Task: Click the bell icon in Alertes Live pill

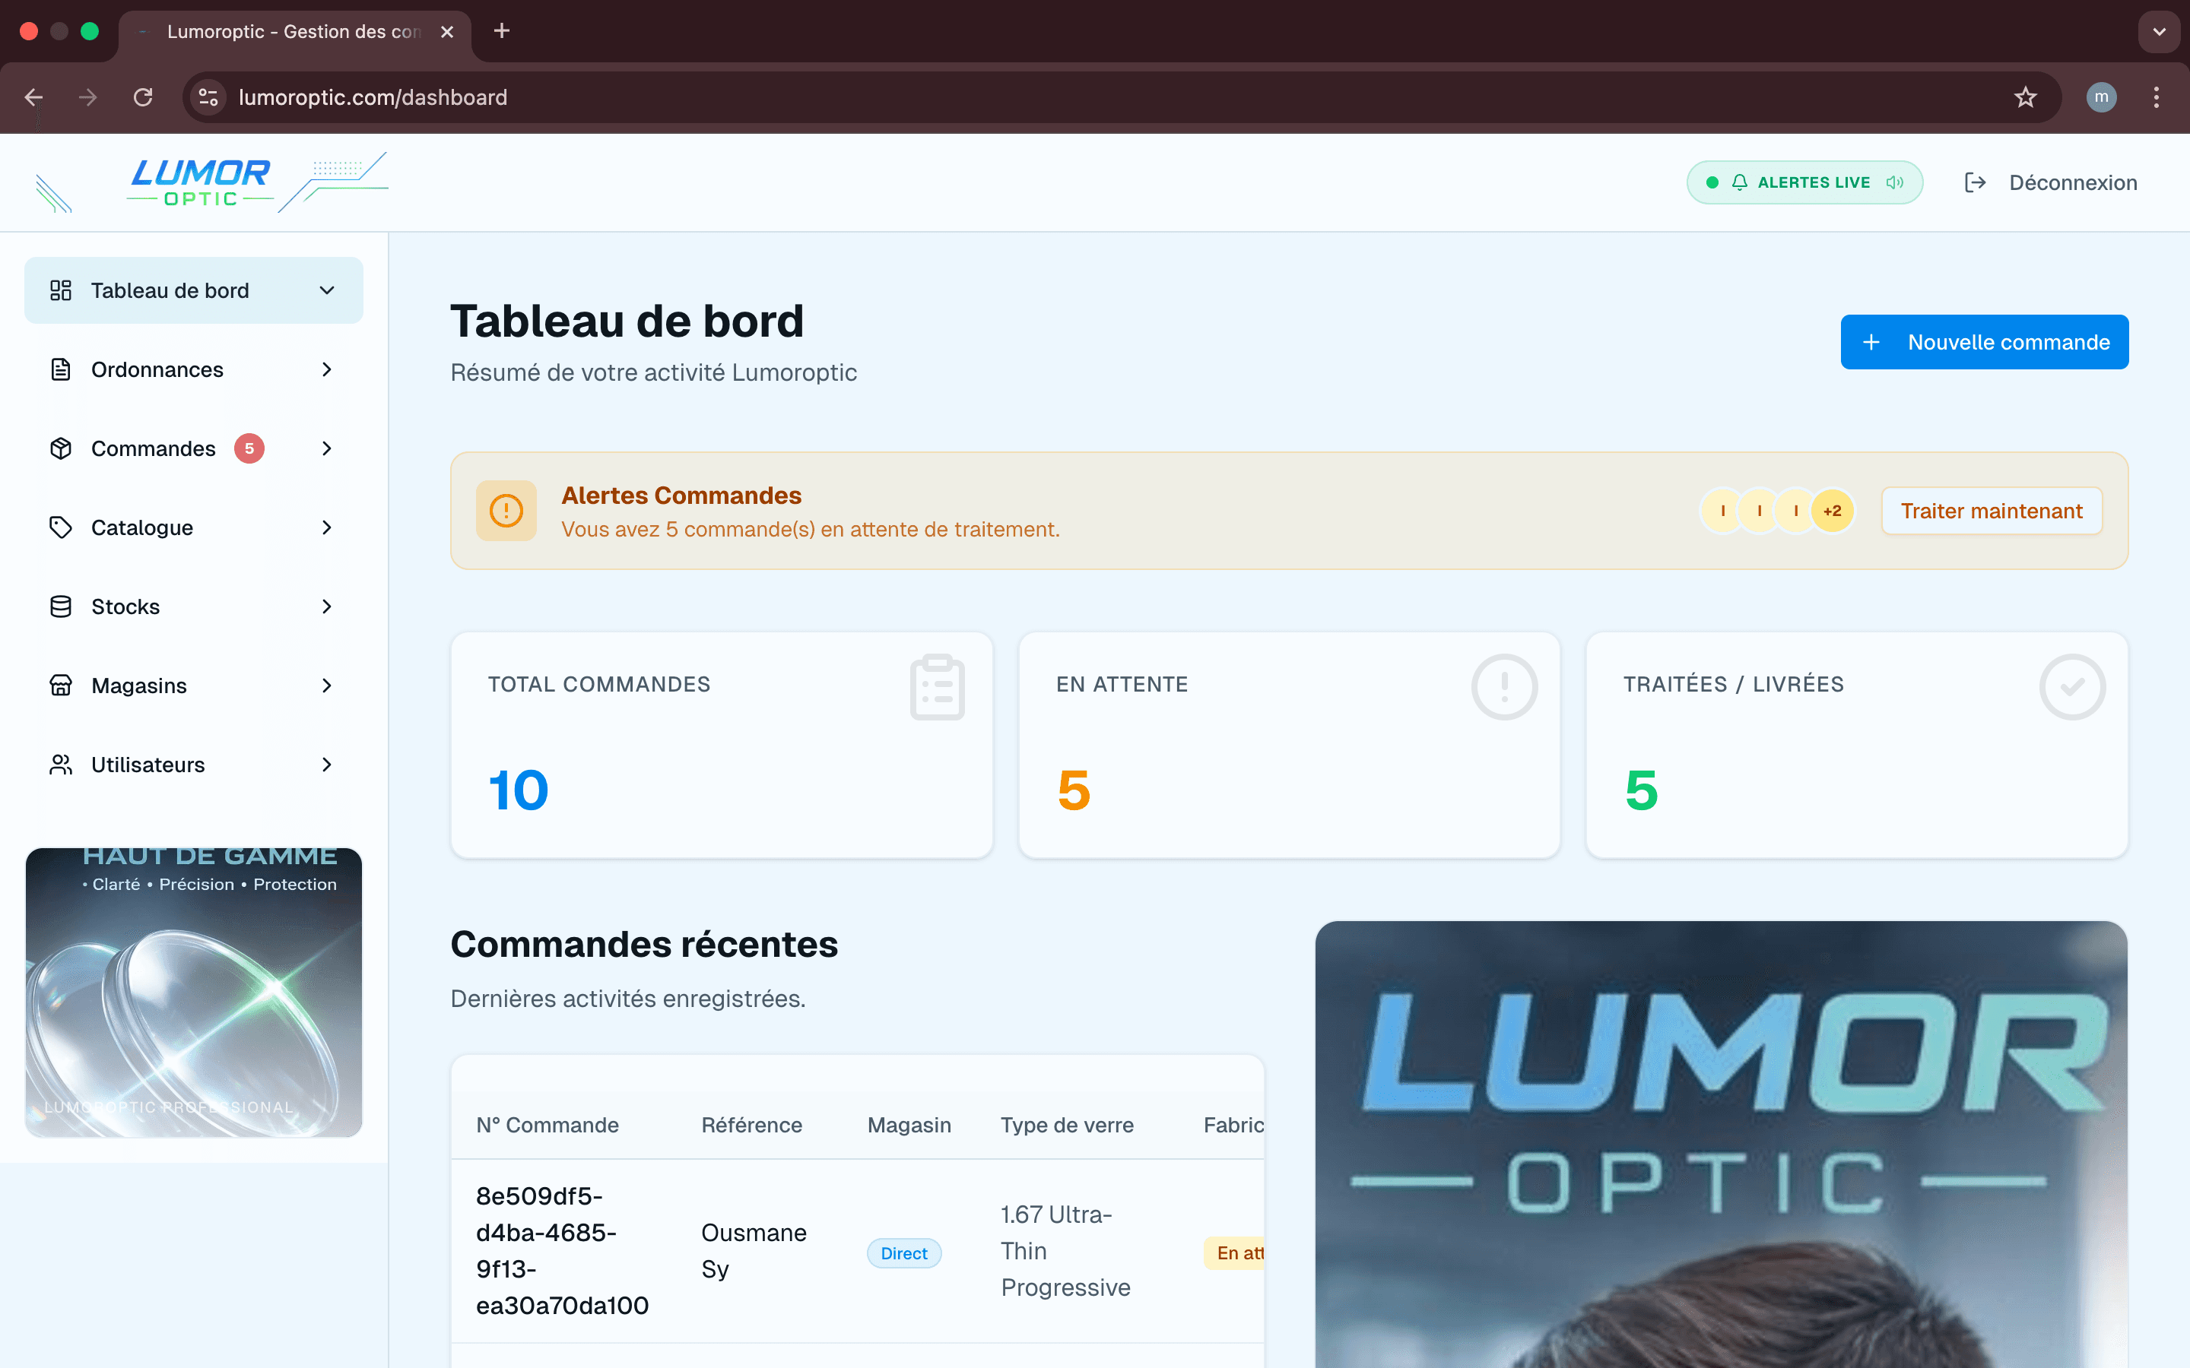Action: 1739,182
